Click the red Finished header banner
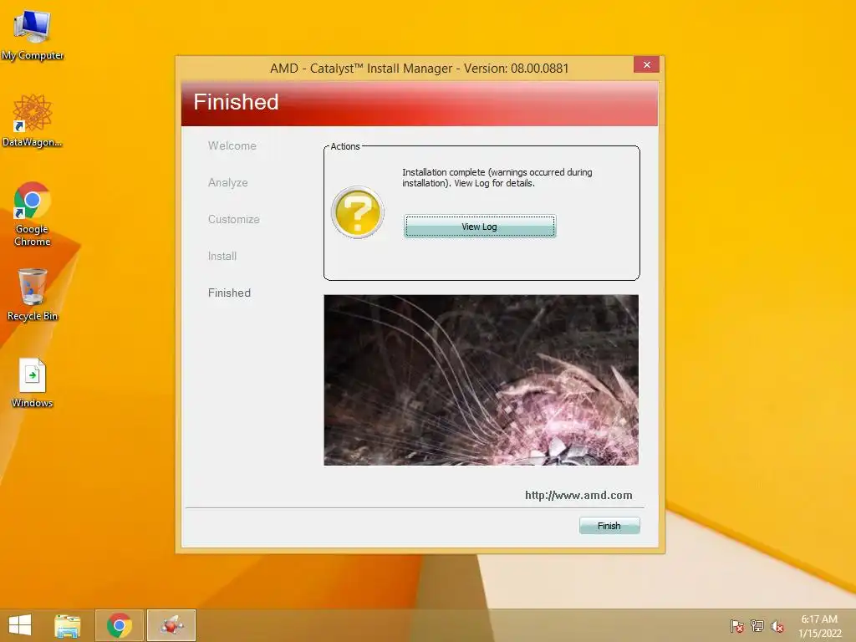This screenshot has height=642, width=856. [x=420, y=103]
